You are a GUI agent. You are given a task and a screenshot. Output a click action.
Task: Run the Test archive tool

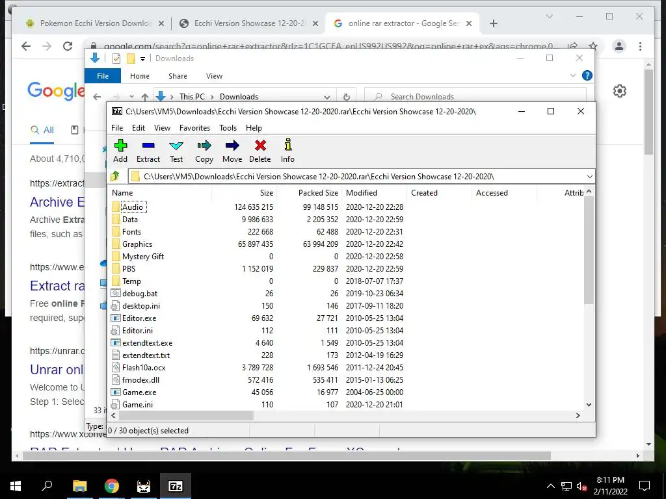176,146
